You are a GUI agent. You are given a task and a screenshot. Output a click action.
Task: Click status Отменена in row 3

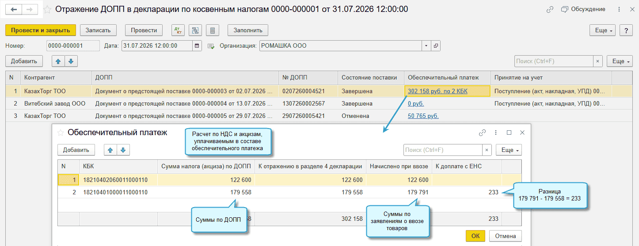[356, 116]
